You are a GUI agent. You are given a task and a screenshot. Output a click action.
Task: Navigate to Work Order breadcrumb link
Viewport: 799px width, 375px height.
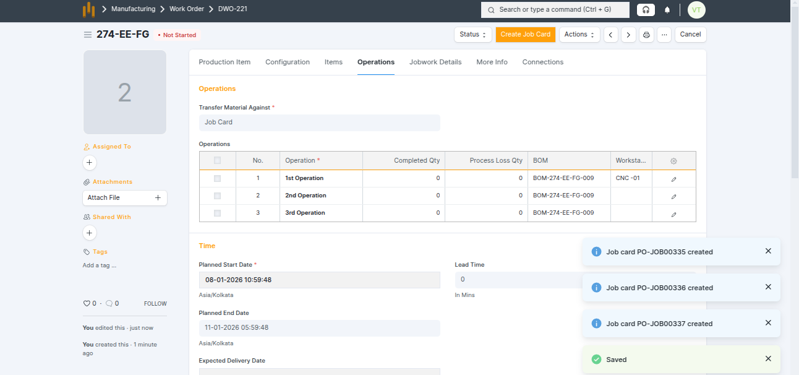click(186, 9)
